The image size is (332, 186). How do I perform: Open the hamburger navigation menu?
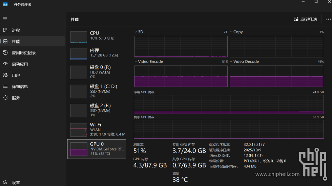5,19
